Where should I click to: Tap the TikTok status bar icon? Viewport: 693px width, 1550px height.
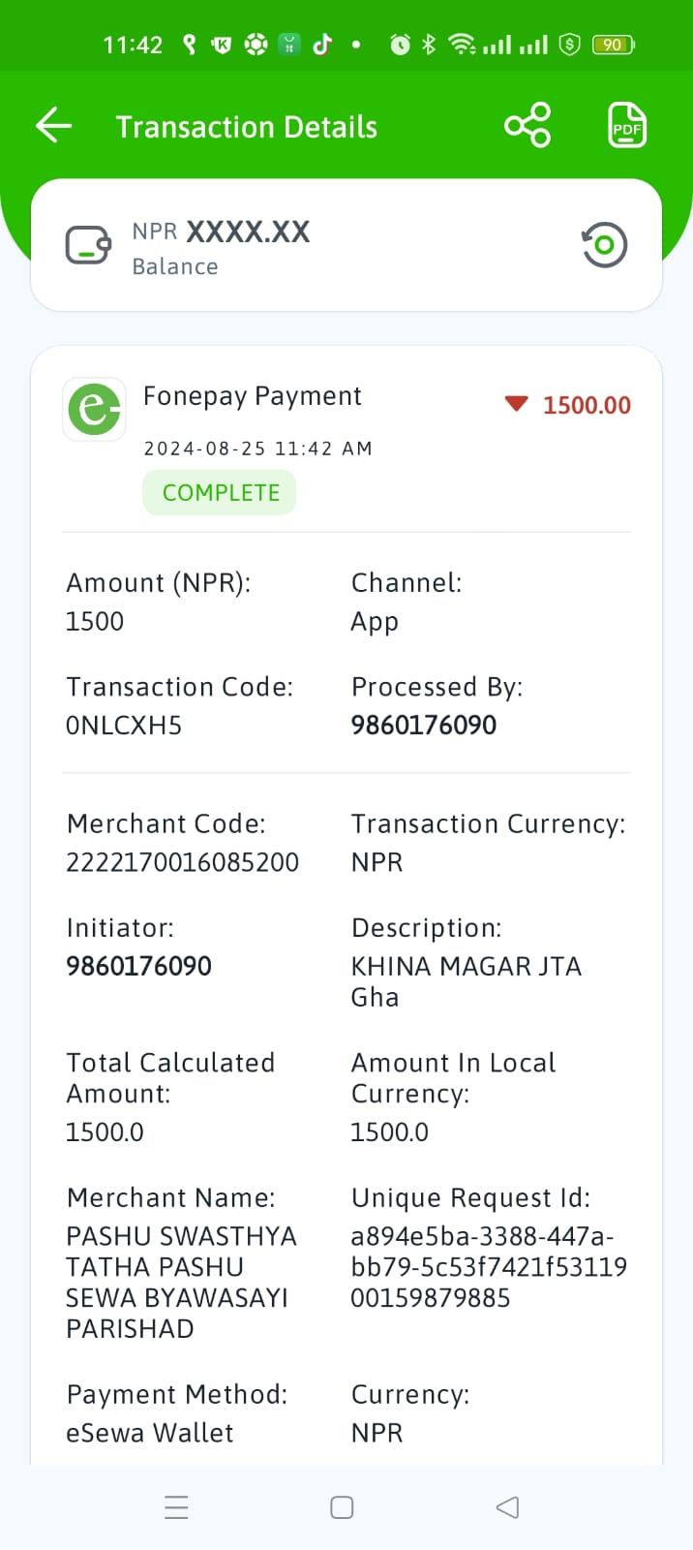coord(322,44)
